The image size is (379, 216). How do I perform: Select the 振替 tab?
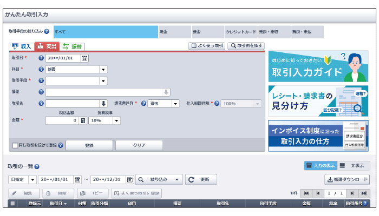pos(72,46)
